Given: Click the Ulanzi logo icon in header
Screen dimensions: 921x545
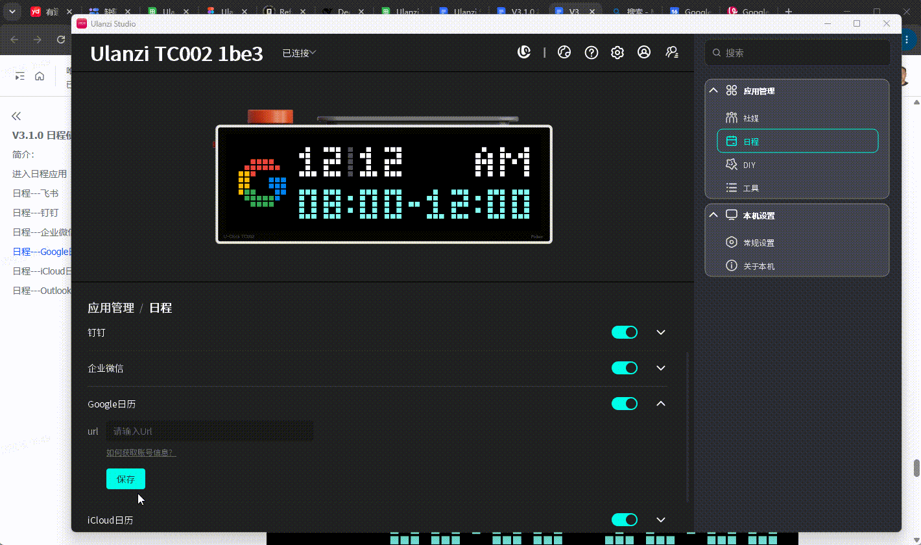Looking at the screenshot, I should (x=524, y=53).
